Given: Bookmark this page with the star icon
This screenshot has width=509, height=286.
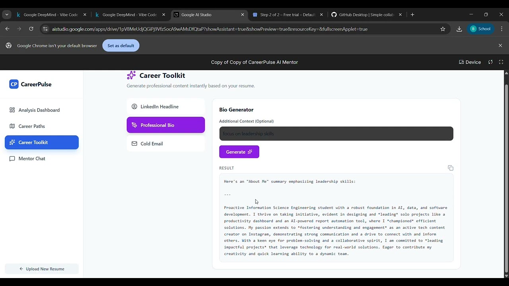Looking at the screenshot, I should (x=443, y=29).
